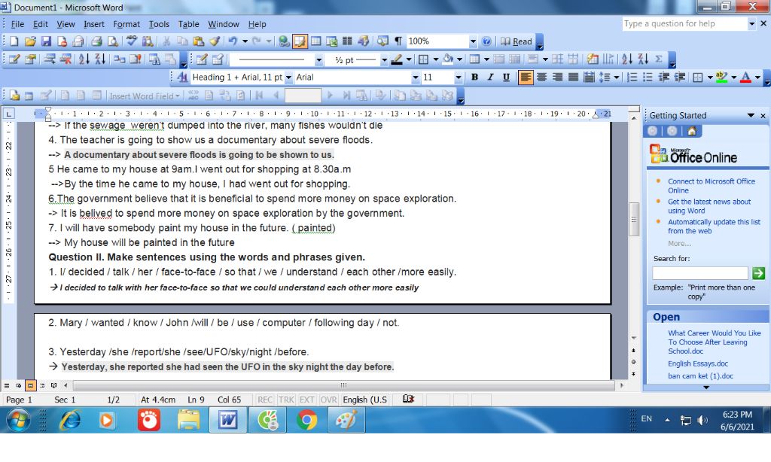Toggle bold formatting

[x=474, y=78]
